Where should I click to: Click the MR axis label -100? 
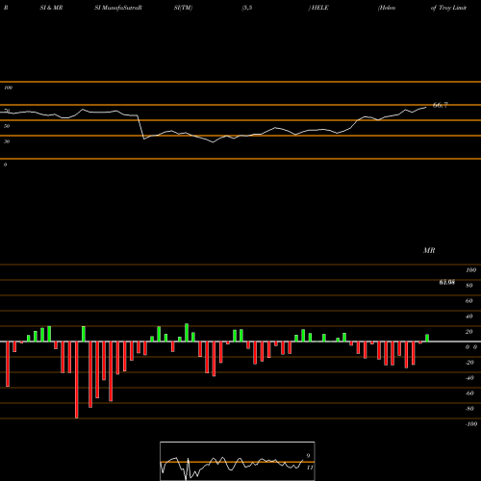click(471, 424)
